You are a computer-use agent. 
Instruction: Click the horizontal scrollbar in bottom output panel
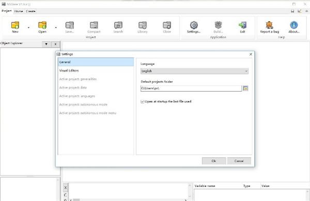[129, 200]
